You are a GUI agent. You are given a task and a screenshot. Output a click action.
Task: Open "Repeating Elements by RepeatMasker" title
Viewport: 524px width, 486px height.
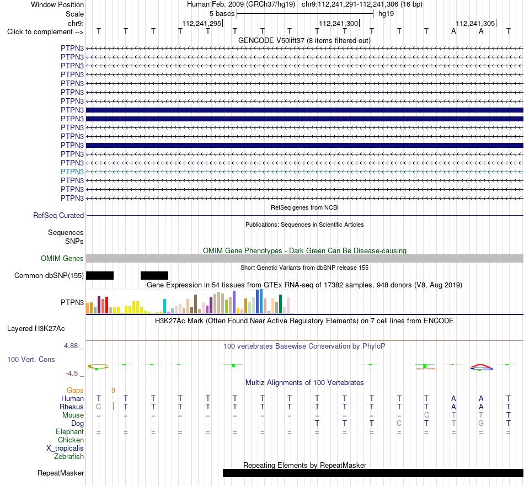pos(304,465)
